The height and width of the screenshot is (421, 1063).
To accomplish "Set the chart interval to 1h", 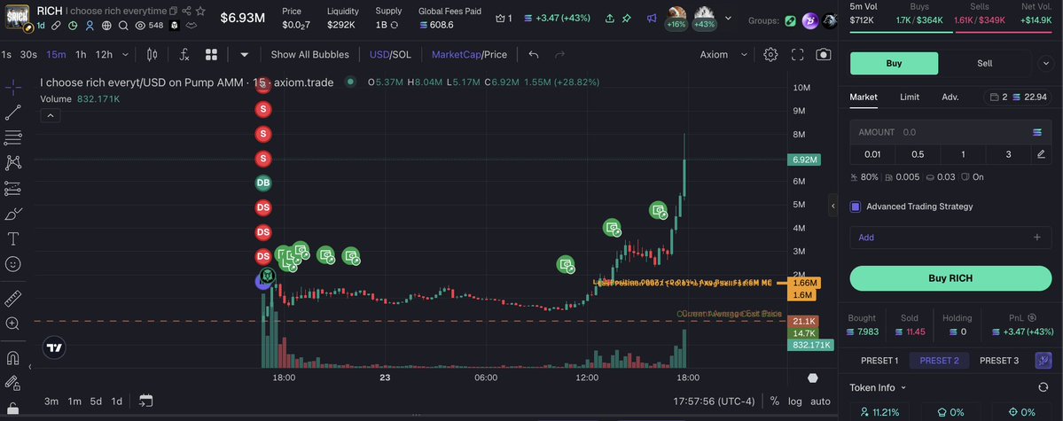I will tap(81, 54).
